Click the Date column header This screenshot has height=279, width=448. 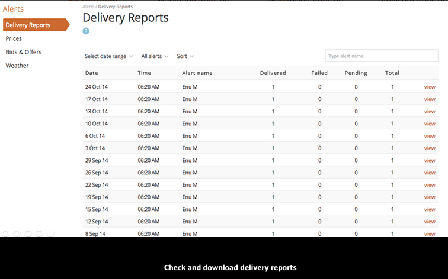(x=91, y=73)
